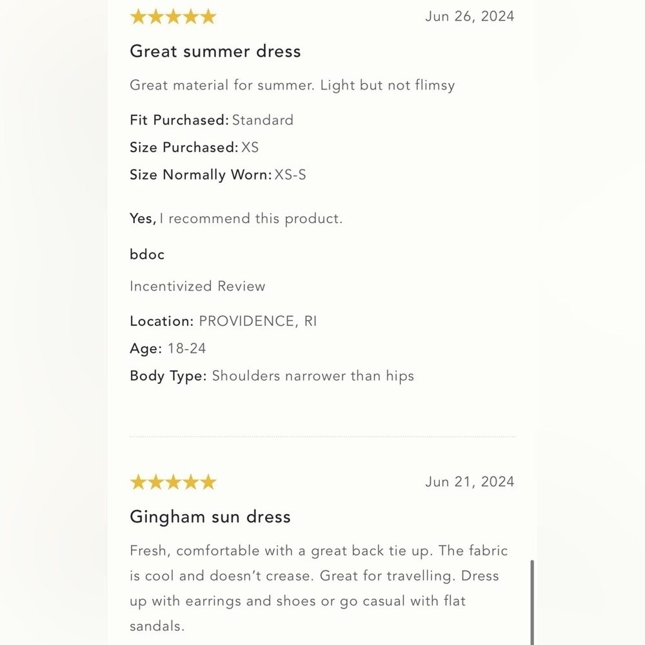
Task: Click 'Yes, I recommend this product' text
Action: point(236,219)
